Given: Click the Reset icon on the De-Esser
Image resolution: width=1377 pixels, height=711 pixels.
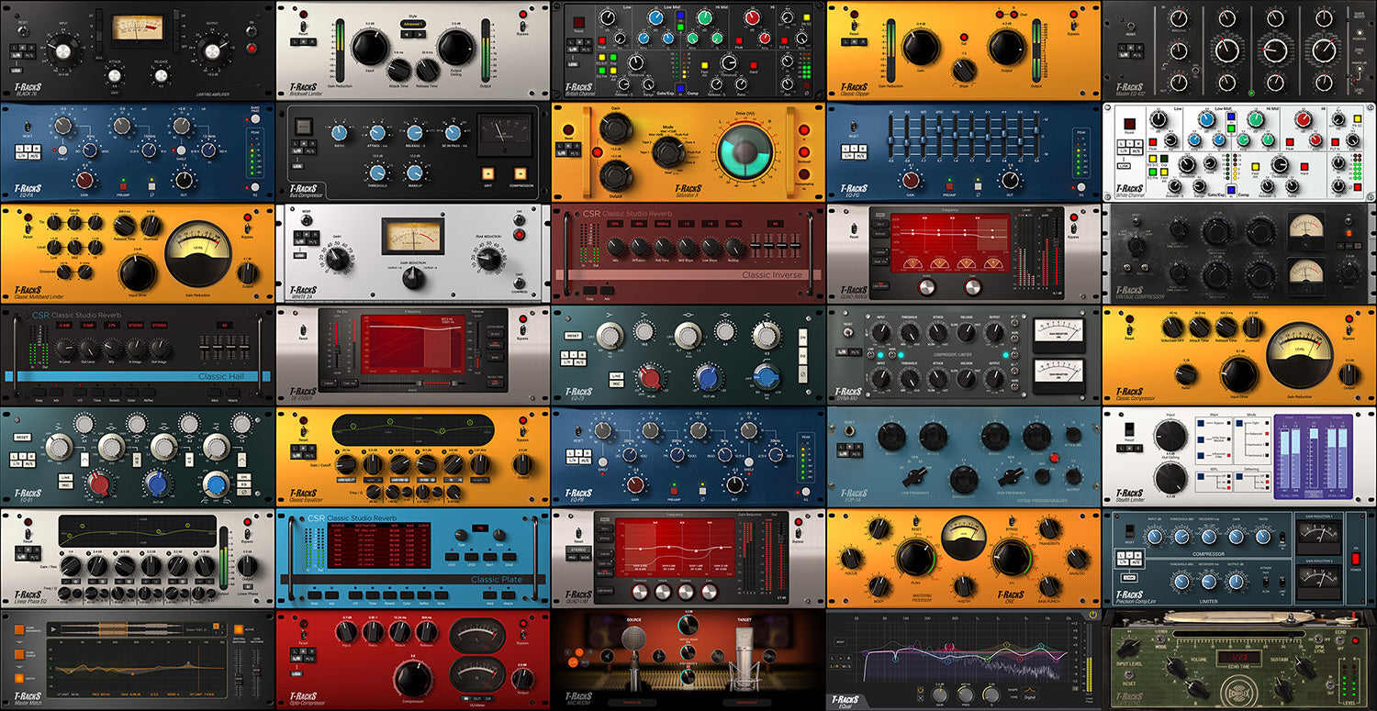Looking at the screenshot, I should [303, 329].
